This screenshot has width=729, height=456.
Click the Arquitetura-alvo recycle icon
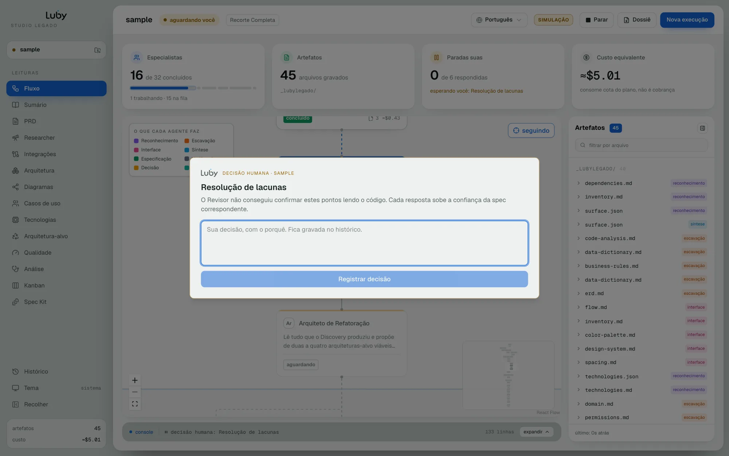[15, 236]
